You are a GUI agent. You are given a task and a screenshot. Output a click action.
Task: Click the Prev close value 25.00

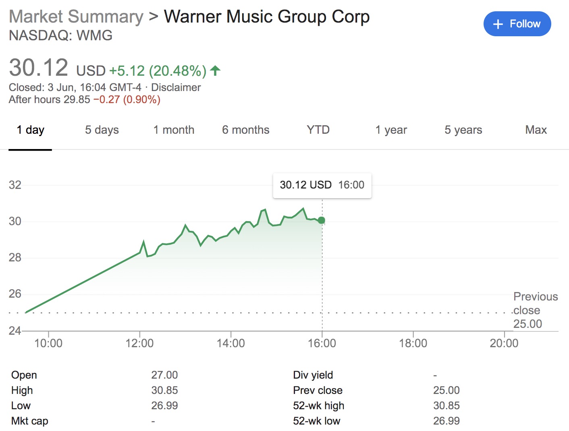(447, 390)
